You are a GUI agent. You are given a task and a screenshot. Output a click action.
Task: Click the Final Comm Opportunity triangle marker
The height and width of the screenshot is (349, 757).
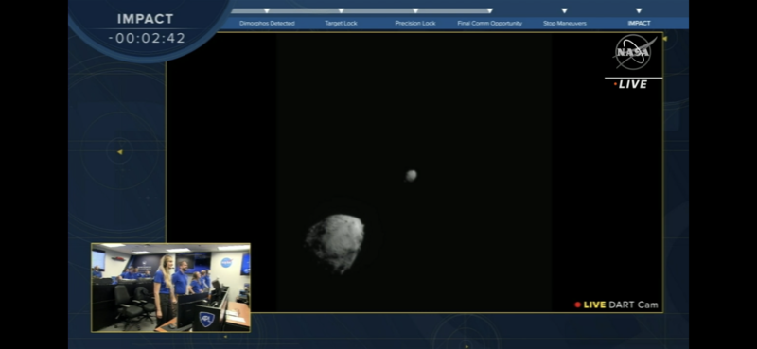point(489,10)
